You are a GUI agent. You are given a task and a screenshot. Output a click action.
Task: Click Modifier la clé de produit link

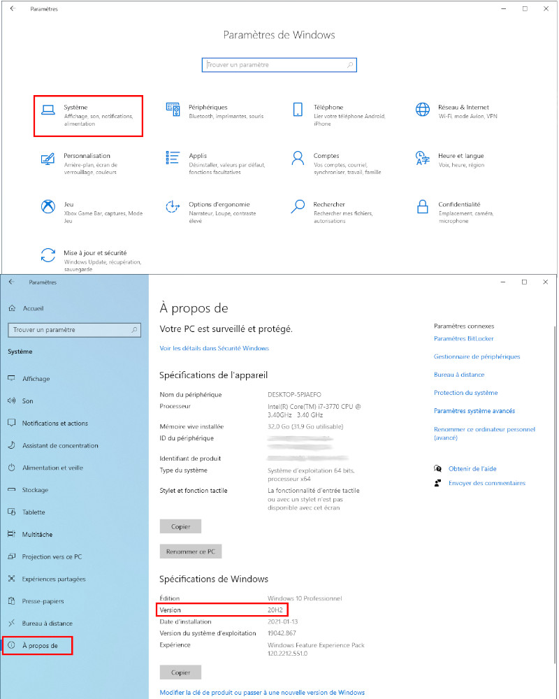click(262, 692)
